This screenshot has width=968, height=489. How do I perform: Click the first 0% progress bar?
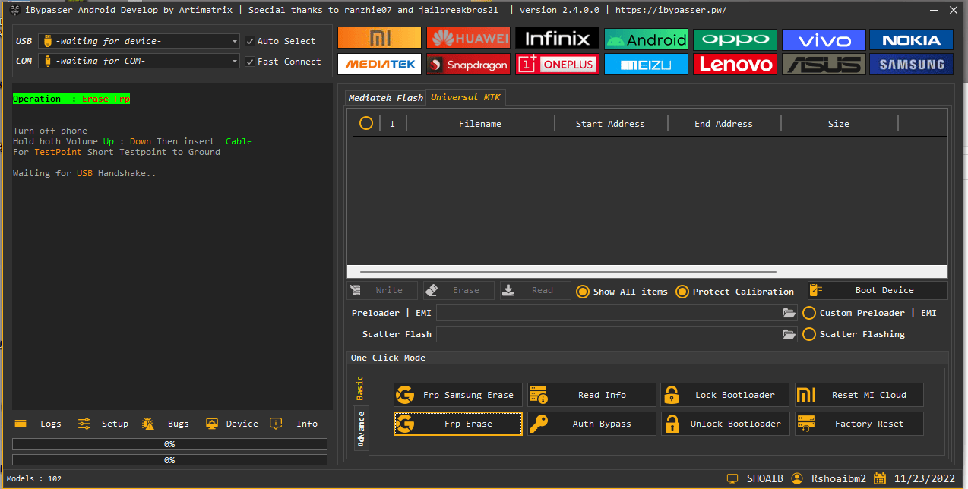click(x=169, y=443)
